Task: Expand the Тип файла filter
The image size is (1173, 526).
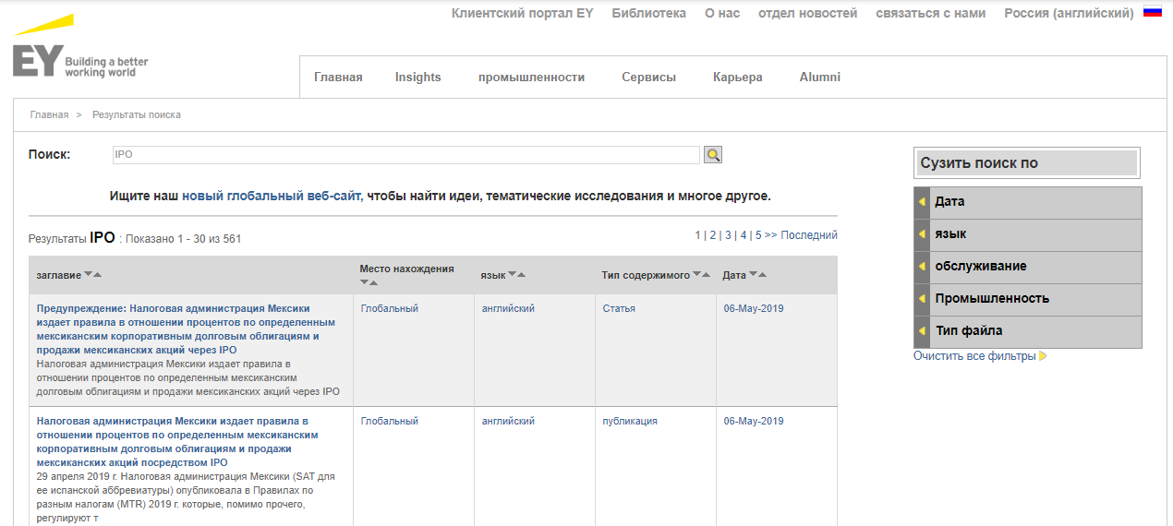Action: [x=968, y=331]
